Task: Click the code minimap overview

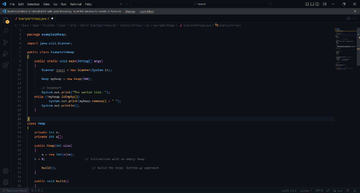Action: (x=345, y=48)
